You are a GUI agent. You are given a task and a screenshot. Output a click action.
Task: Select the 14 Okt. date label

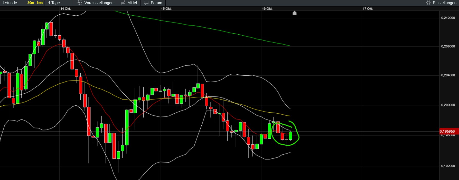(x=65, y=9)
